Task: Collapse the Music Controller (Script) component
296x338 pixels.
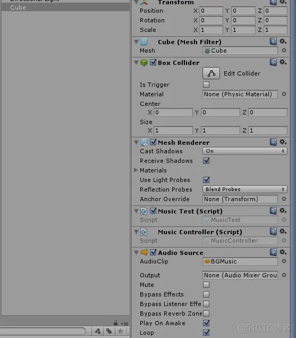Action: pyautogui.click(x=136, y=232)
